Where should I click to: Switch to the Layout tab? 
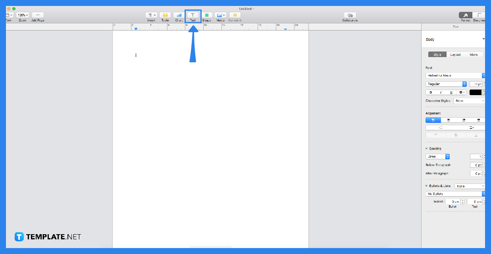coord(455,54)
